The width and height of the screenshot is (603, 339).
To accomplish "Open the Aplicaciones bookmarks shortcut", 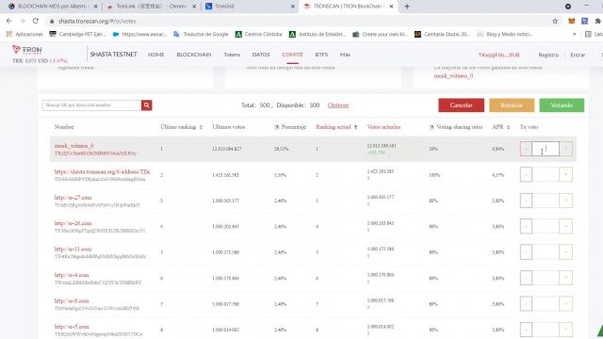I will (24, 34).
